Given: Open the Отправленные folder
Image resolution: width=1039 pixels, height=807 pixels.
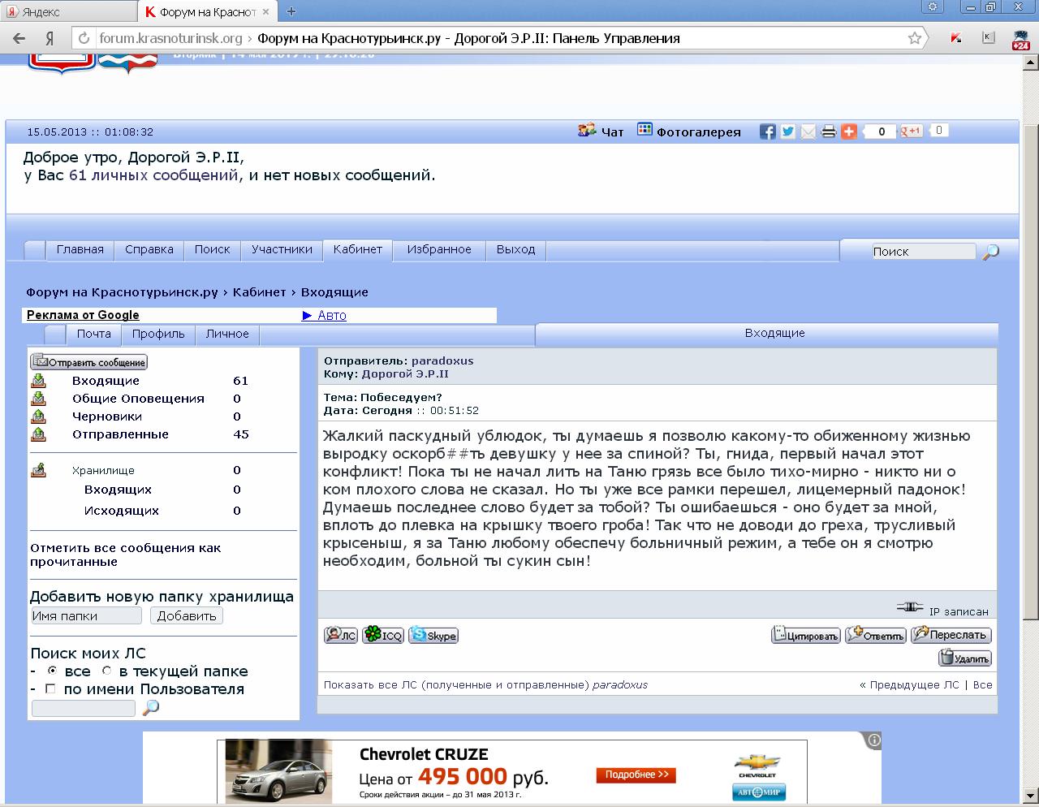Looking at the screenshot, I should point(120,434).
